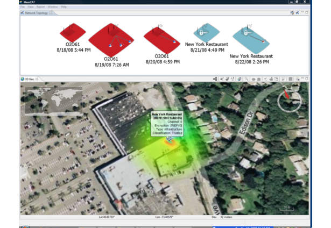Click the magnifier search icon in 3D Geo toolbar
The height and width of the screenshot is (228, 331).
tap(247, 79)
